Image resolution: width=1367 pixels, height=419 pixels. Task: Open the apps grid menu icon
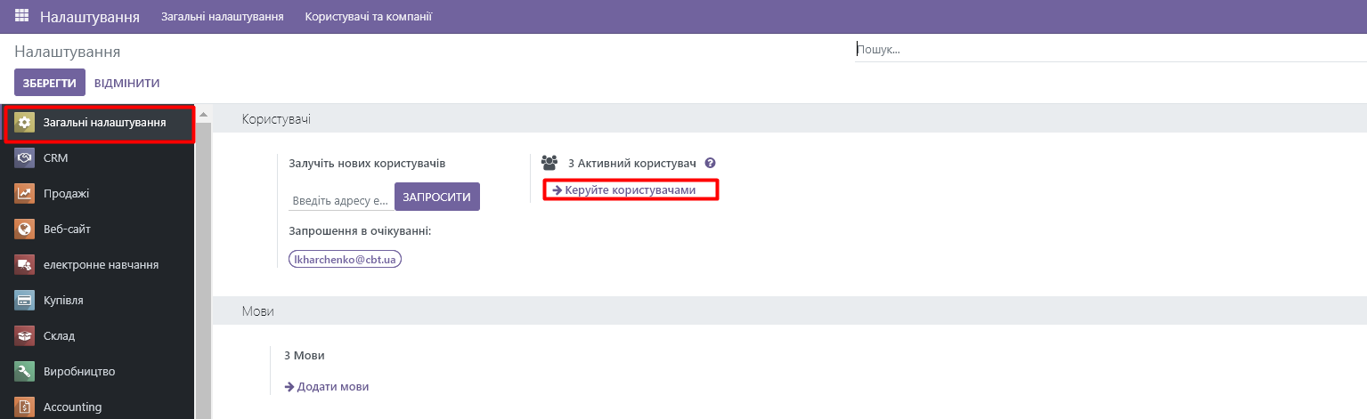pyautogui.click(x=22, y=16)
